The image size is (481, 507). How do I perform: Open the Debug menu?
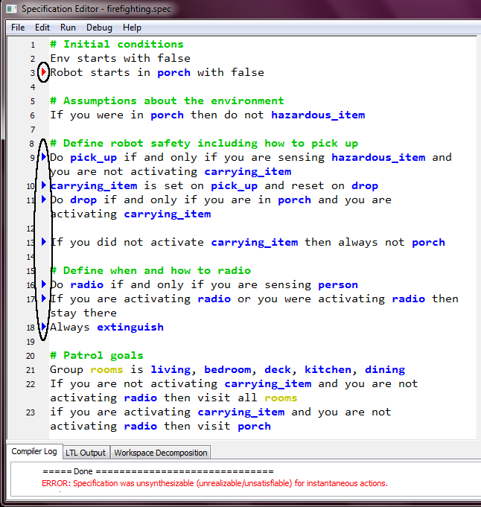(x=99, y=28)
